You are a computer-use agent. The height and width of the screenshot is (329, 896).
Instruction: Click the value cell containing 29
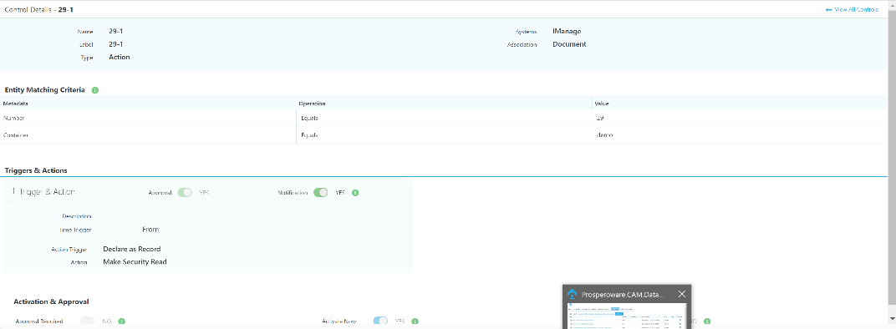pos(740,118)
